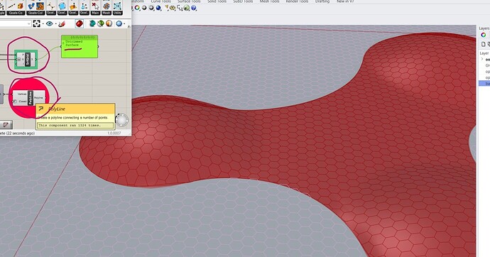This screenshot has width=490, height=257.
Task: Click the sketch button at canvas bottom-left
Action: coord(6,125)
